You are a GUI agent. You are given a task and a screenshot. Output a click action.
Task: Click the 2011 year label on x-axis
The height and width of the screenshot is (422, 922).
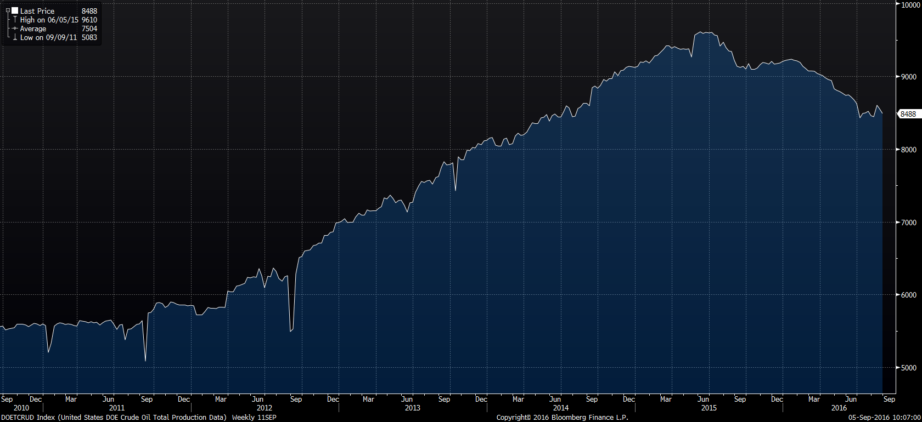117,408
